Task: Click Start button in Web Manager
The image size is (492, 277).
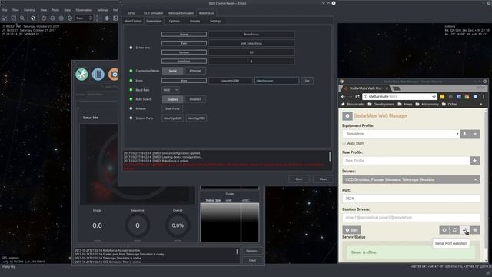Action: click(351, 230)
